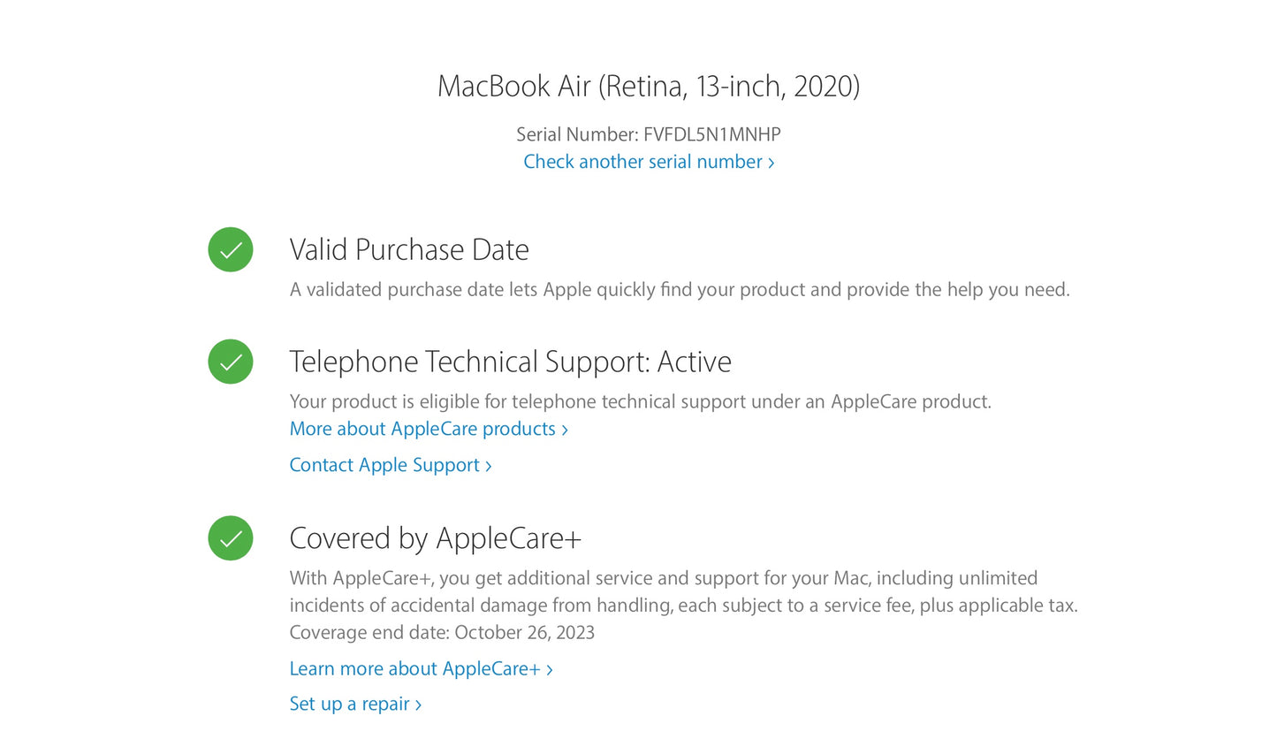Image resolution: width=1277 pixels, height=739 pixels.
Task: Click the chevron after Check another serial number
Action: 772,163
